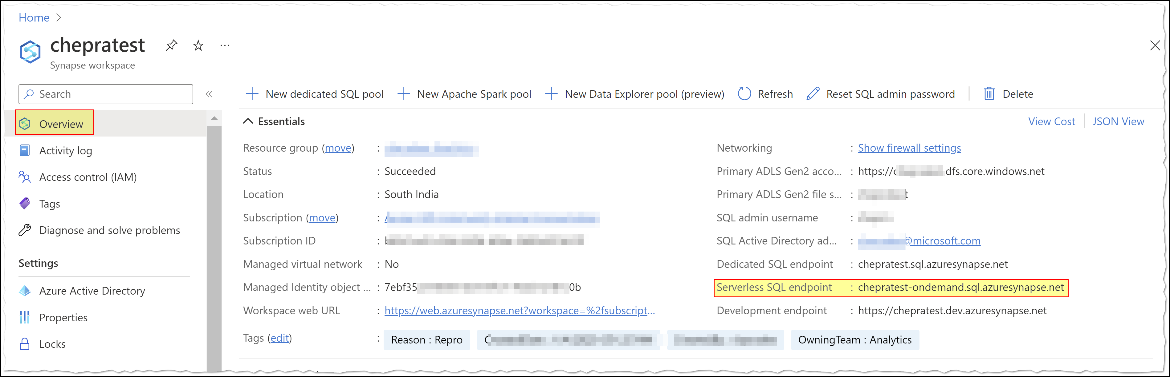Click New dedicated SQL pool

click(315, 94)
